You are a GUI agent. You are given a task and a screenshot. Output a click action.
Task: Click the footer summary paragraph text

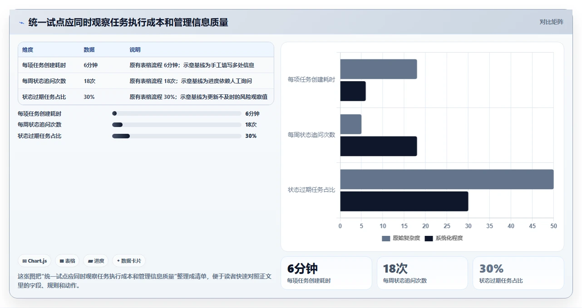(144, 281)
